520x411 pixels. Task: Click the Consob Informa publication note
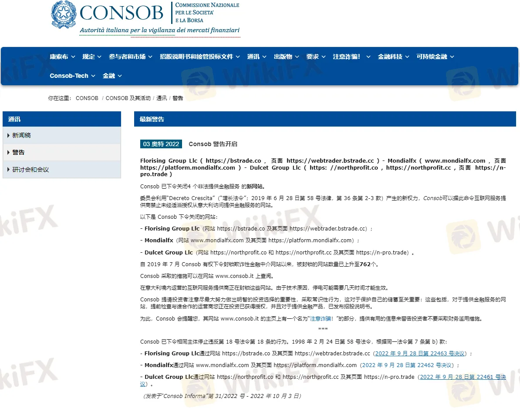222,396
